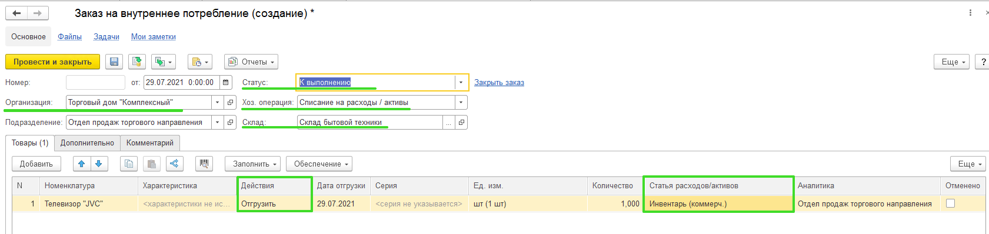Screen dimensions: 989x234
Task: Open the top Еще menu
Action: tap(952, 62)
